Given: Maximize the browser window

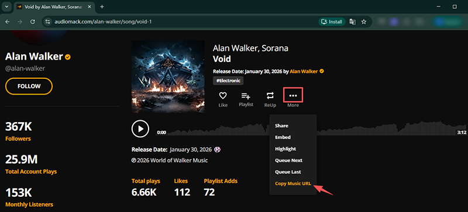Looking at the screenshot, I should pyautogui.click(x=455, y=6).
